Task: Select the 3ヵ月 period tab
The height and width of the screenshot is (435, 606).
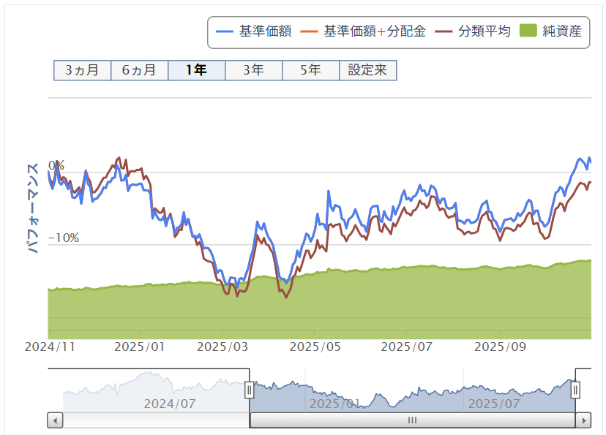Action: [x=82, y=70]
